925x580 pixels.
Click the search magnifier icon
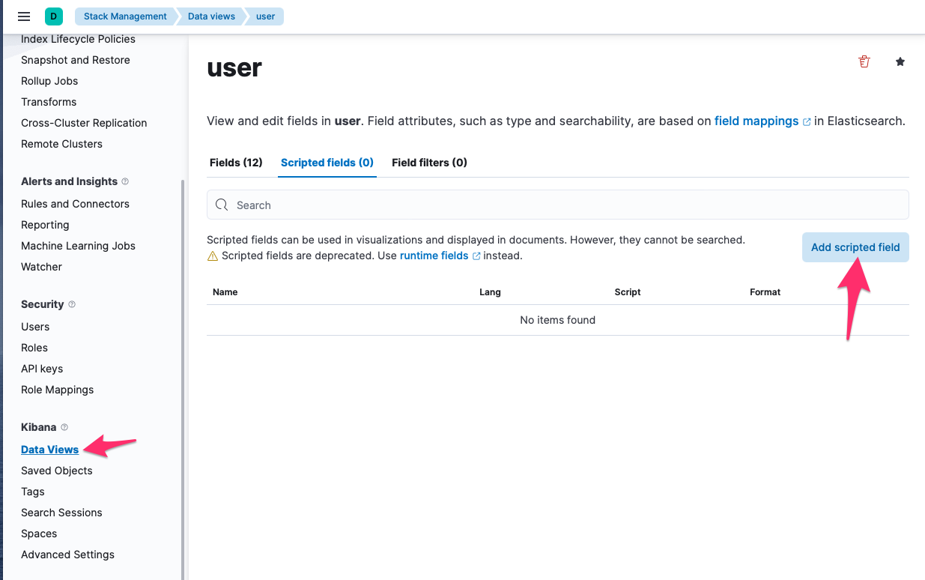pos(222,205)
